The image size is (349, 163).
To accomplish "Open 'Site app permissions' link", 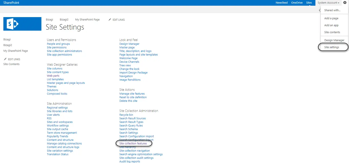I will point(59,55).
